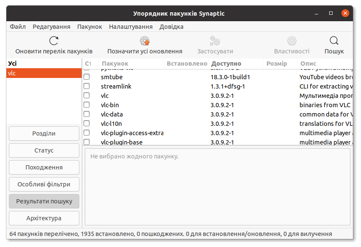Viewport: 361px width, 247px height.
Task: Open the Налаштування menu
Action: point(130,26)
